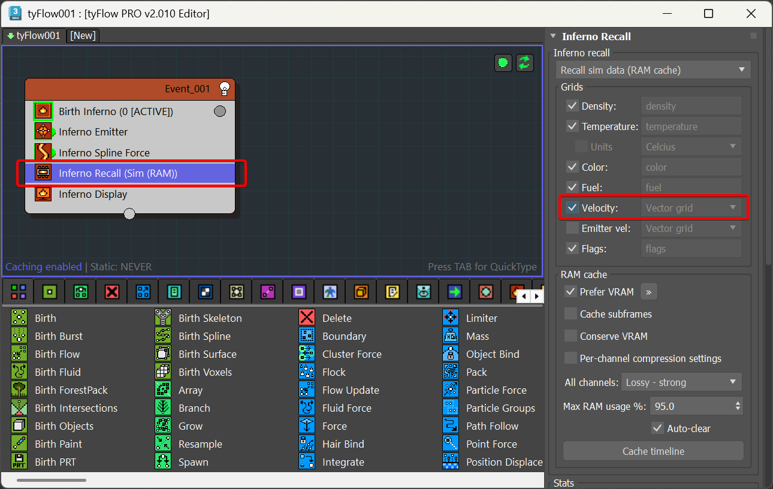Click the Inferno Emitter operator icon
Image resolution: width=773 pixels, height=489 pixels.
(x=43, y=132)
